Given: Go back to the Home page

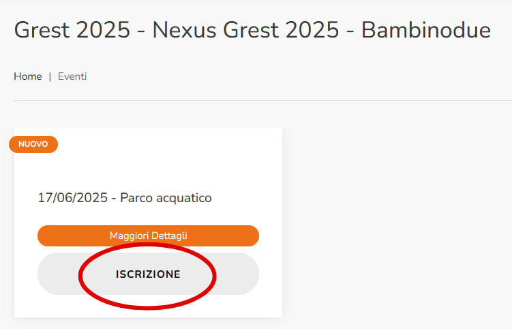Looking at the screenshot, I should point(28,76).
